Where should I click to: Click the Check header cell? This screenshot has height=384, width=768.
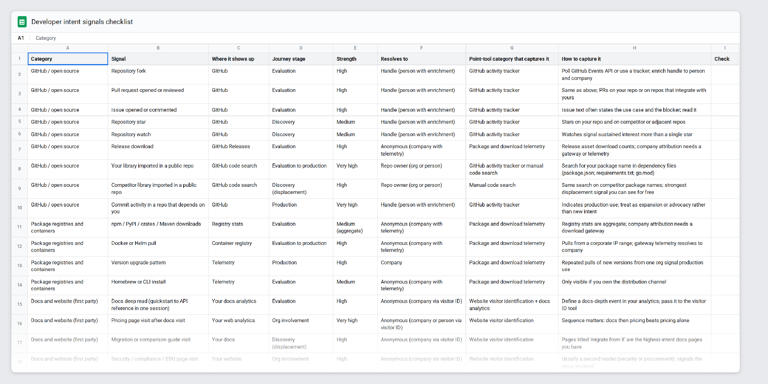(x=725, y=59)
